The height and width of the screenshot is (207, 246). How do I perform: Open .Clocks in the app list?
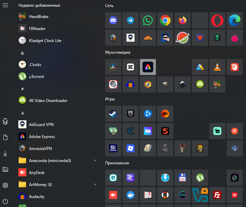click(57, 64)
